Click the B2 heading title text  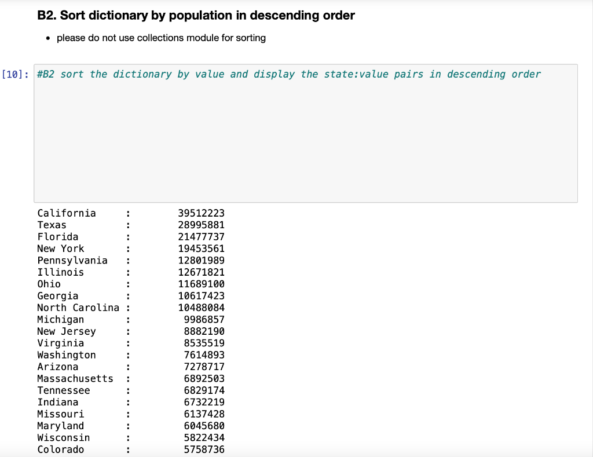(x=197, y=16)
